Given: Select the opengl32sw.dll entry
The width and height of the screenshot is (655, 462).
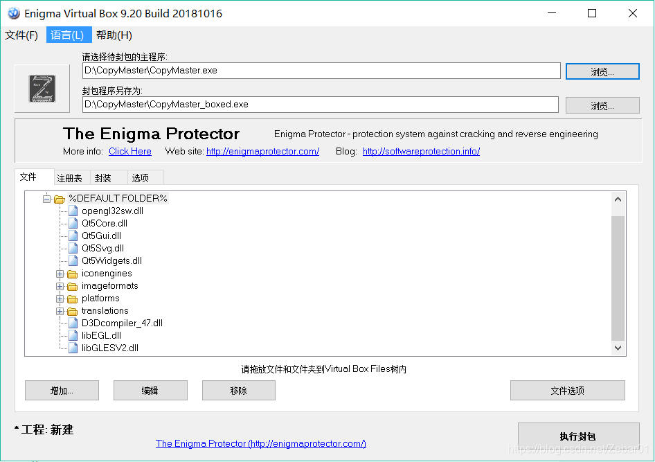Looking at the screenshot, I should [112, 211].
